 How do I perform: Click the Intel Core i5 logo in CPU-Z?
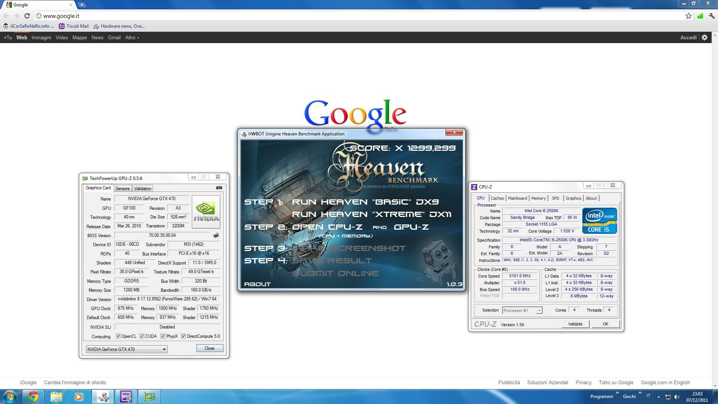point(599,221)
